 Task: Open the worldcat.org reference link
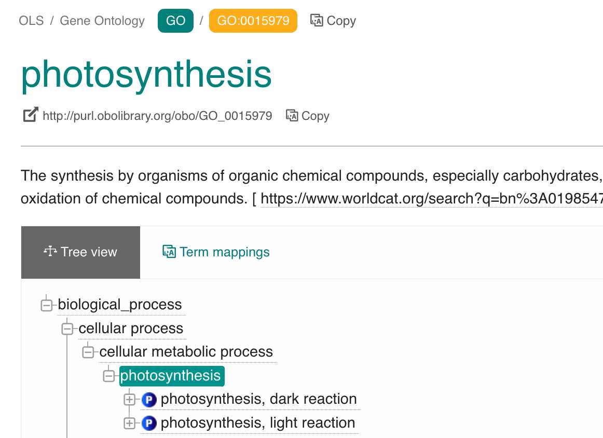tap(431, 199)
